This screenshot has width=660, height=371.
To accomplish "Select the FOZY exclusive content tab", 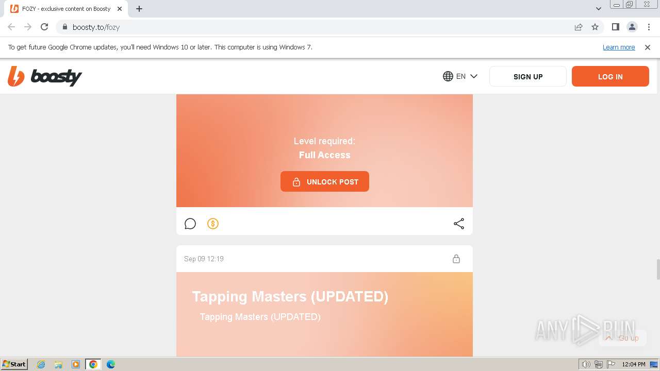I will pos(67,9).
